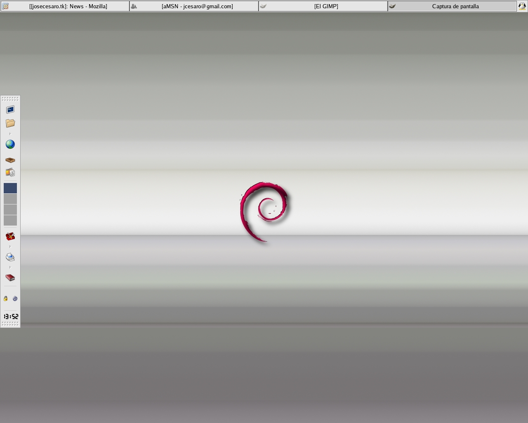
Task: Switch to the josecesaro.tk News Mozilla window
Action: (65, 6)
